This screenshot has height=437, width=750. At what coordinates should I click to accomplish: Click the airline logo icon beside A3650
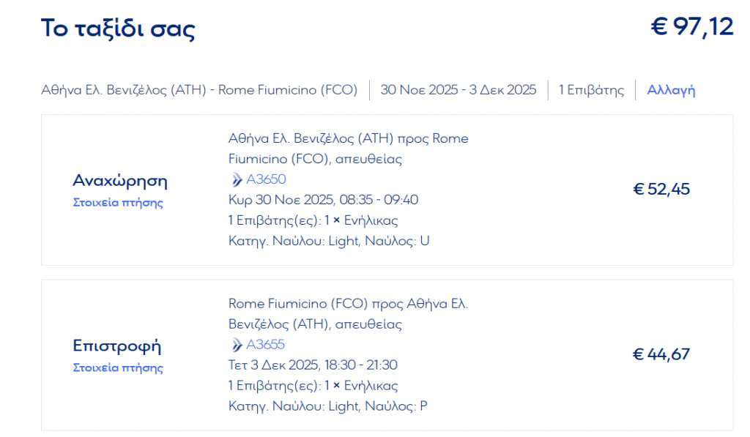coord(237,179)
